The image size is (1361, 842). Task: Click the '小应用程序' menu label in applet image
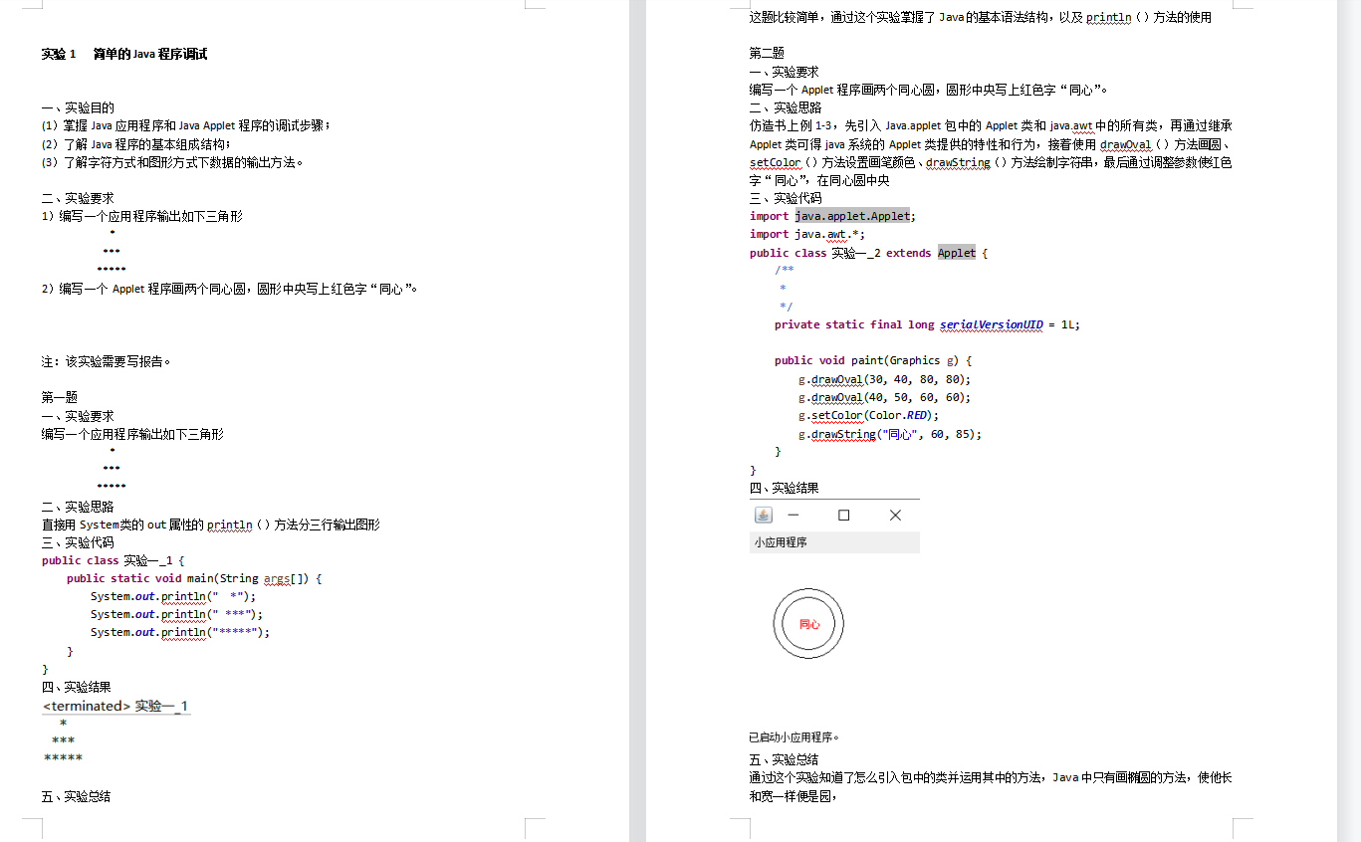[x=781, y=542]
